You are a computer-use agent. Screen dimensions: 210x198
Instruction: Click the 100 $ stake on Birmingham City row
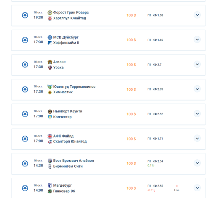point(131,164)
